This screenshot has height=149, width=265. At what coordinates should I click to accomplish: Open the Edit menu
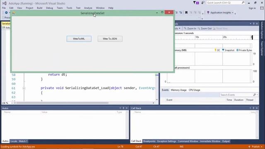click(x=11, y=8)
